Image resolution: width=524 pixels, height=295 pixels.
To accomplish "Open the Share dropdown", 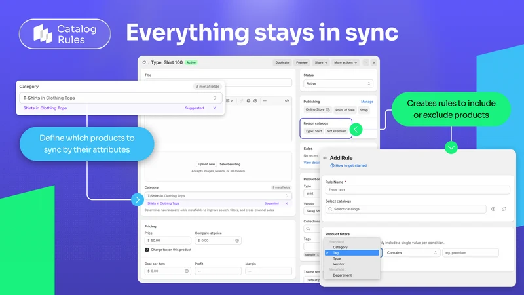I will (x=321, y=62).
